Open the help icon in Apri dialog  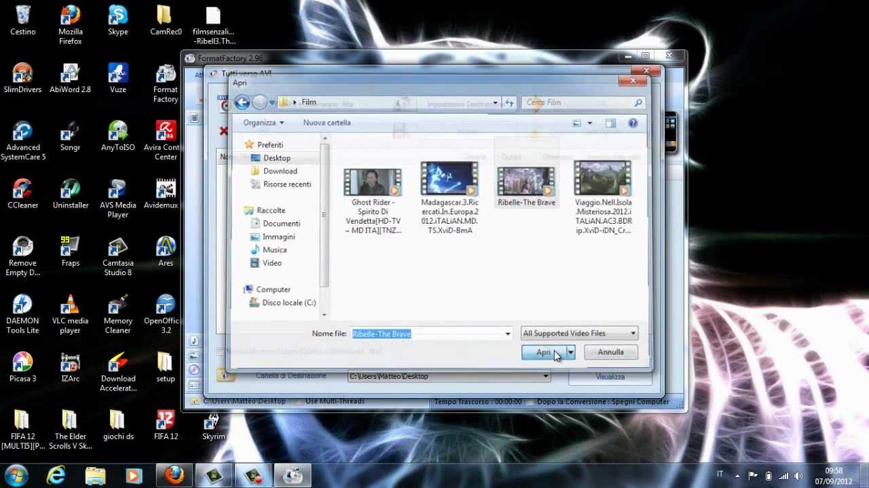tap(633, 123)
